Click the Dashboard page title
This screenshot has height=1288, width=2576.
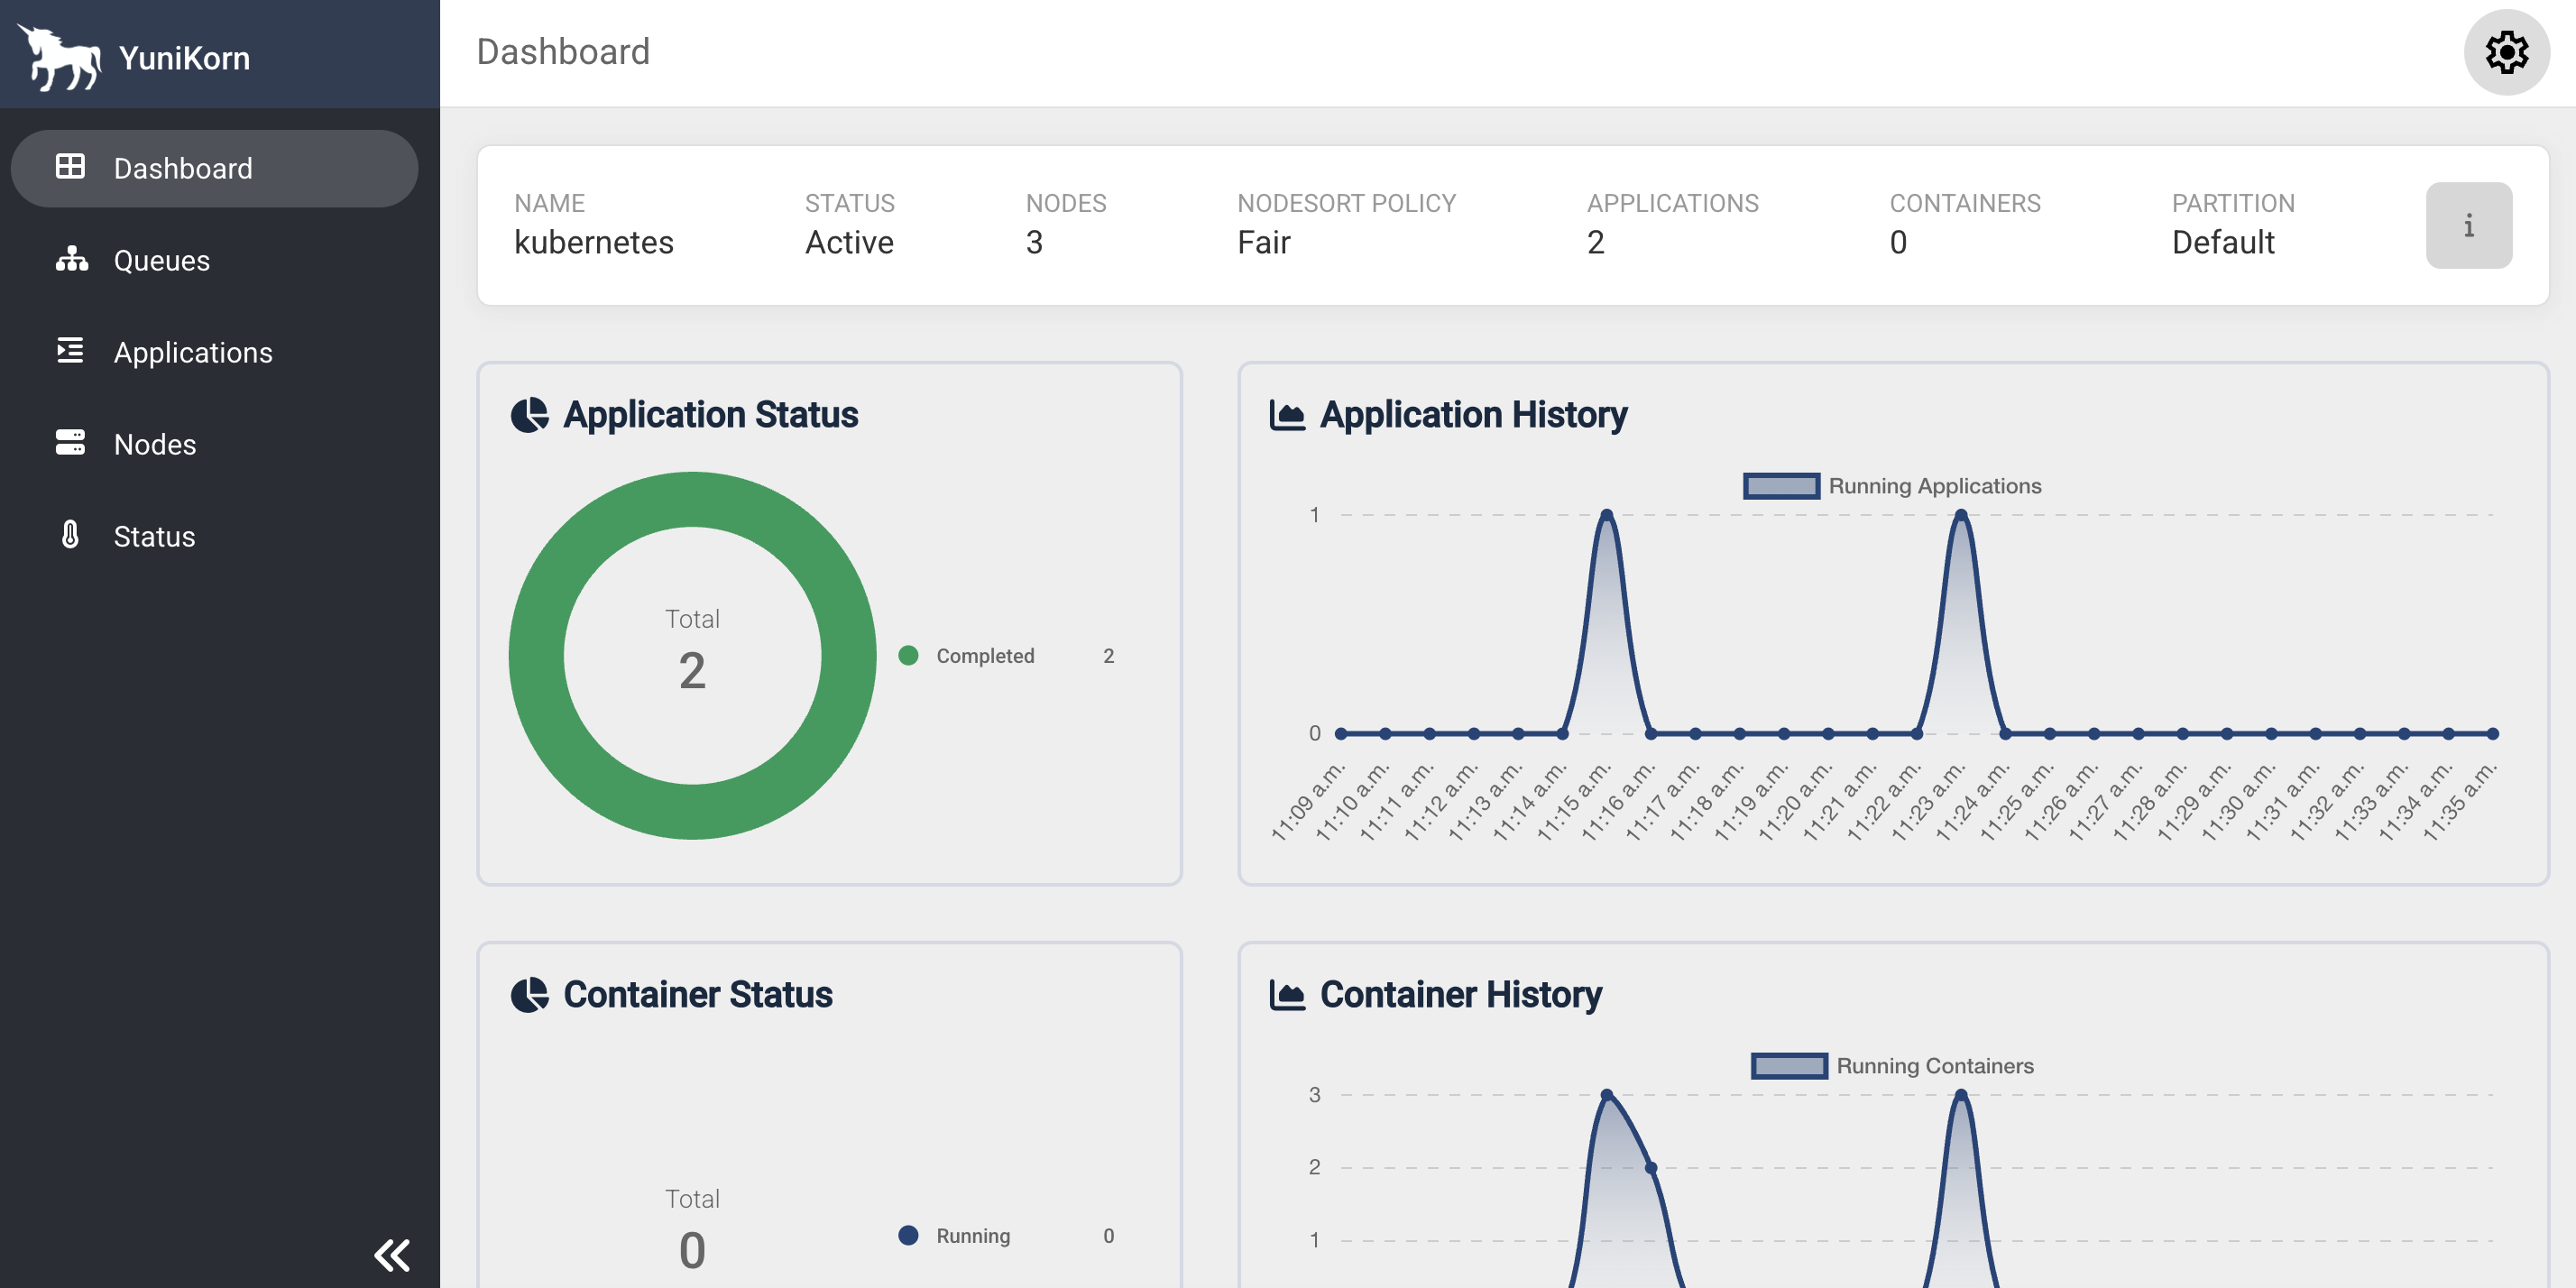(563, 51)
